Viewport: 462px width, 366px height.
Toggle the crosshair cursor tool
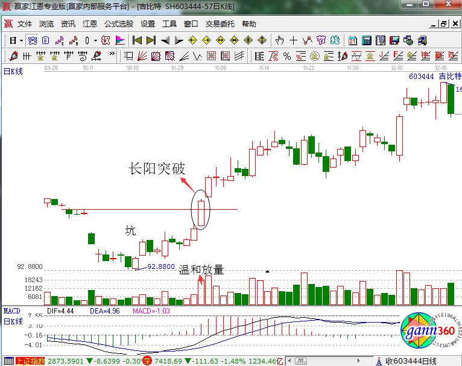point(293,40)
